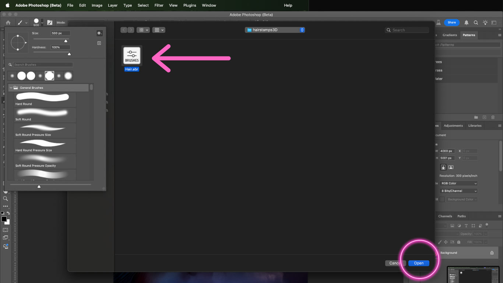Open the icon view options dropdown
This screenshot has width=503, height=283.
pos(143,30)
